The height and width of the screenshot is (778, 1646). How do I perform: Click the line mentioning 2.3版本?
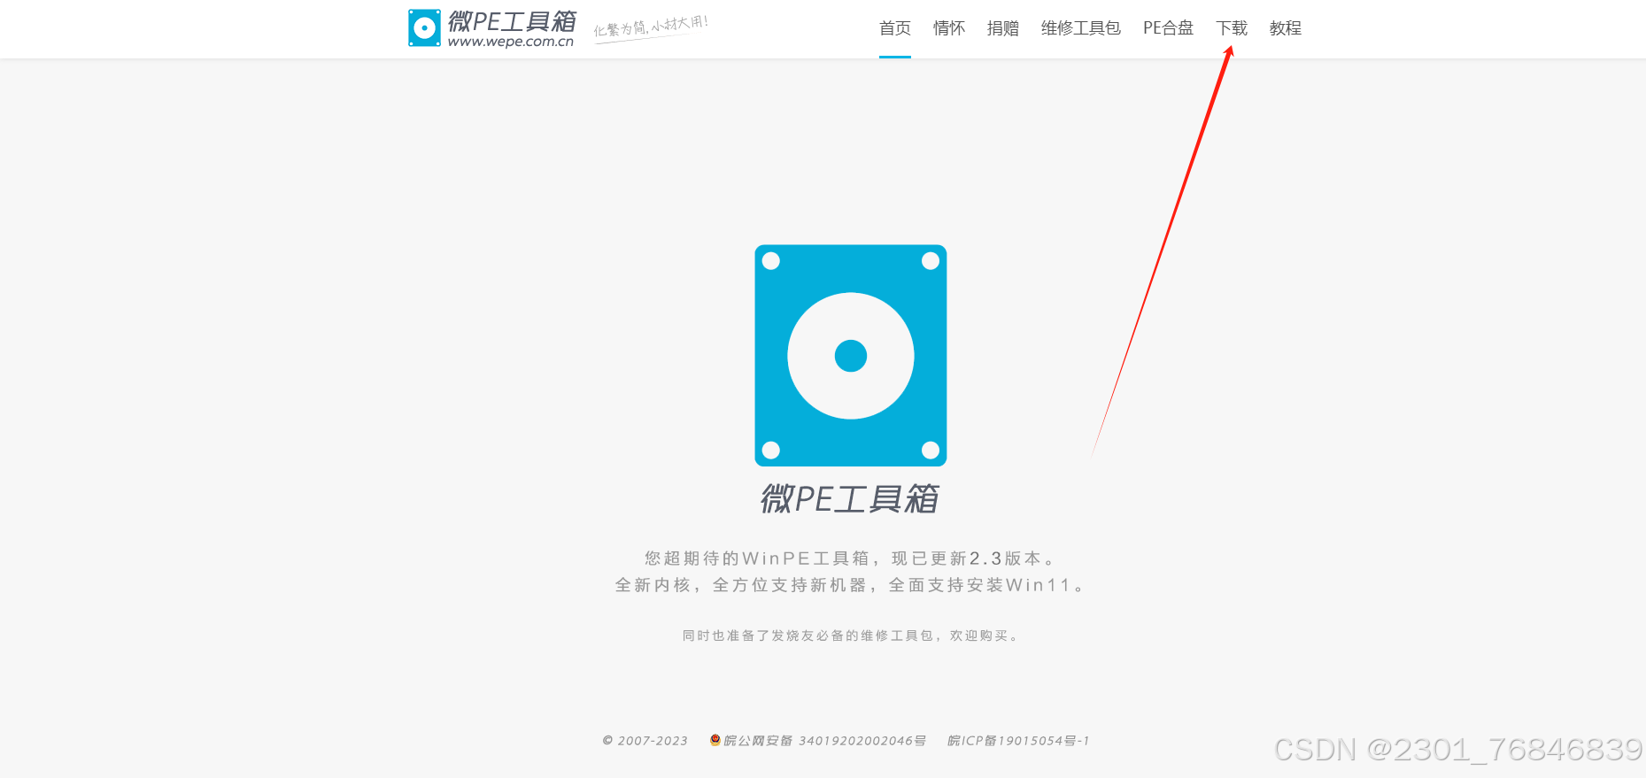(x=850, y=558)
